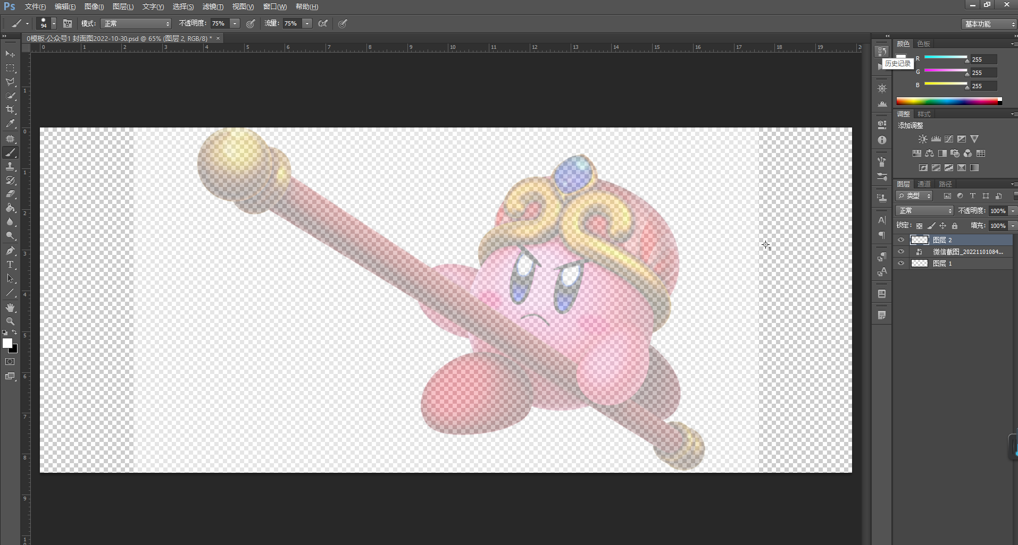Open workspace 基本功能 dropdown
The height and width of the screenshot is (545, 1018).
[x=989, y=24]
